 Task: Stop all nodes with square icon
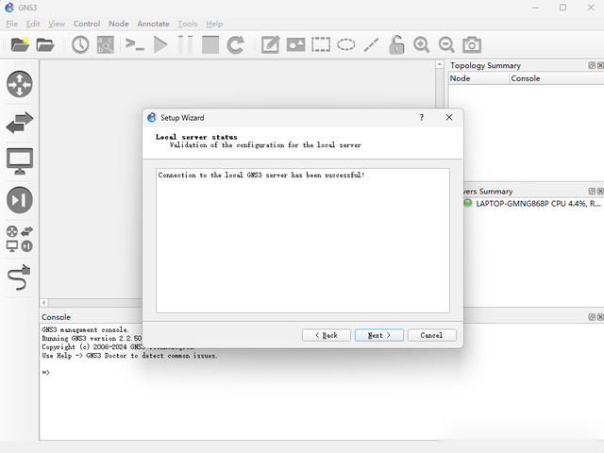[x=210, y=44]
